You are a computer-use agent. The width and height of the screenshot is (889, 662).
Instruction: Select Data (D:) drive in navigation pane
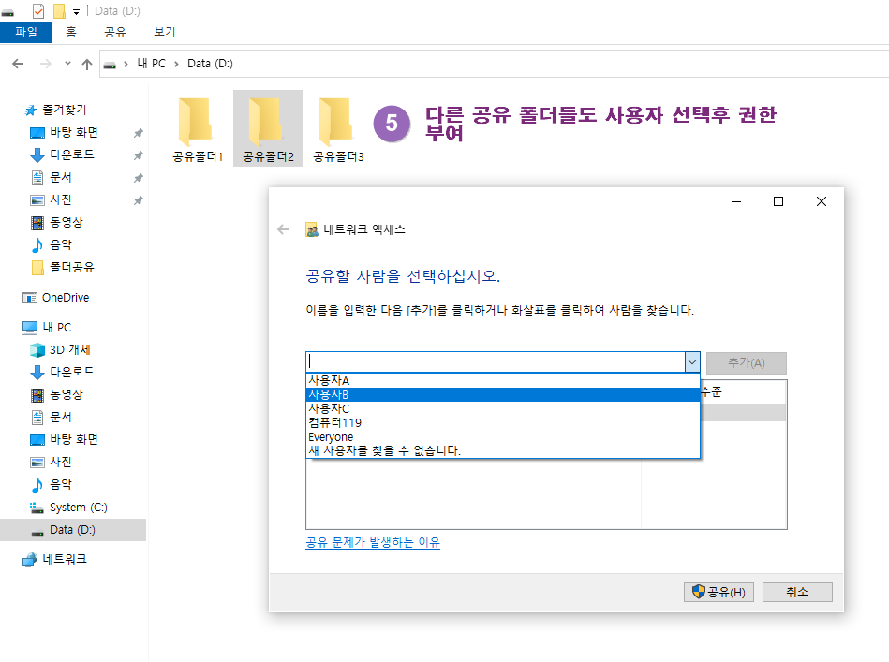[72, 530]
